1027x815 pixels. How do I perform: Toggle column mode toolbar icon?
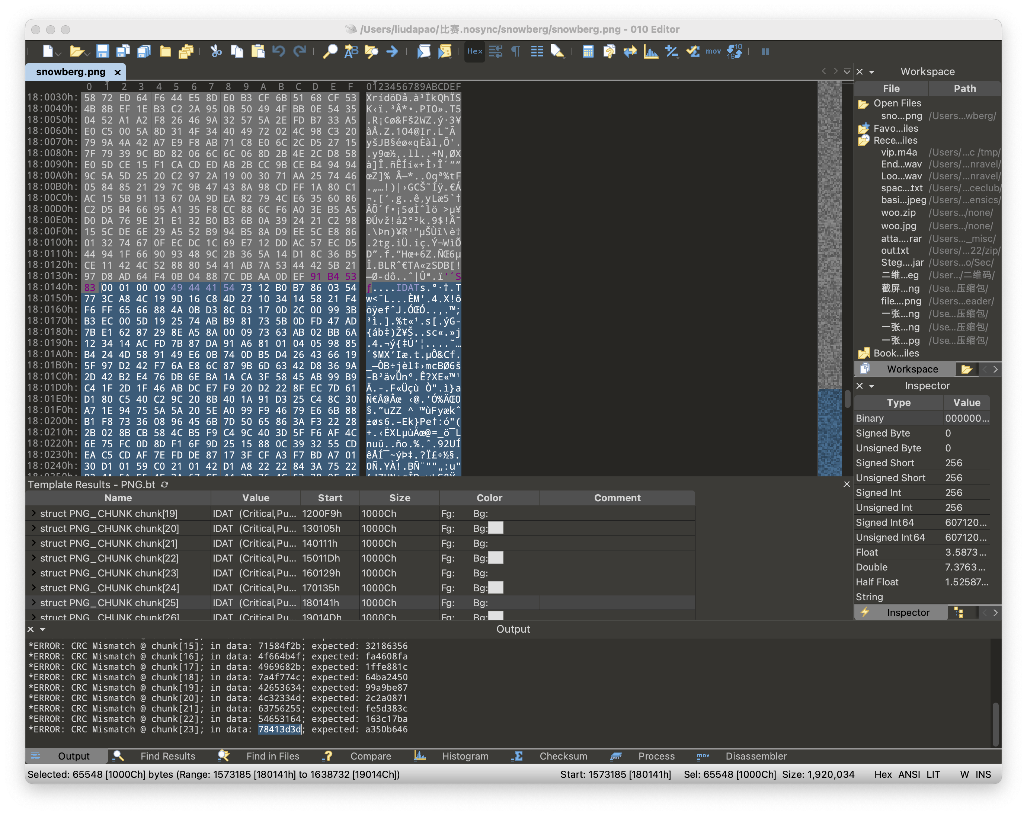(537, 51)
